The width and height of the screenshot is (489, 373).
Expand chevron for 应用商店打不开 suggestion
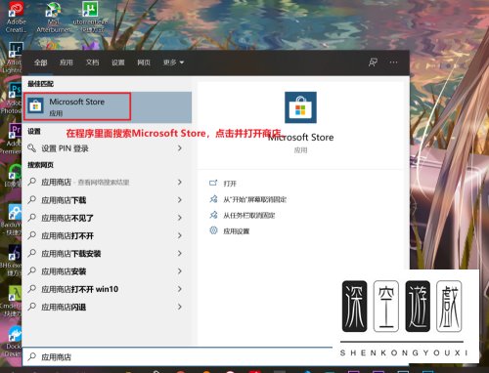180,235
